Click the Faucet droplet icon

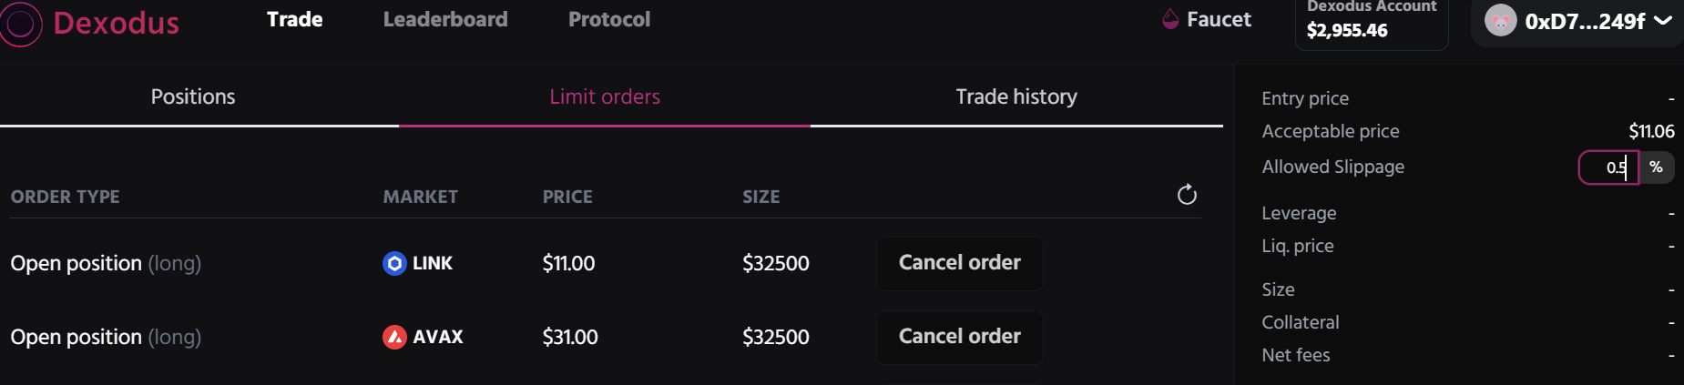[1170, 19]
